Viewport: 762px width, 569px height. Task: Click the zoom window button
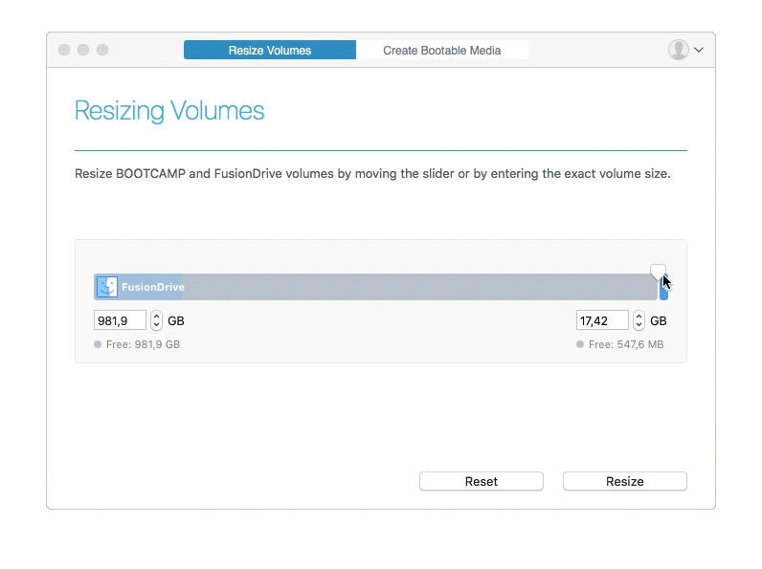tap(102, 50)
